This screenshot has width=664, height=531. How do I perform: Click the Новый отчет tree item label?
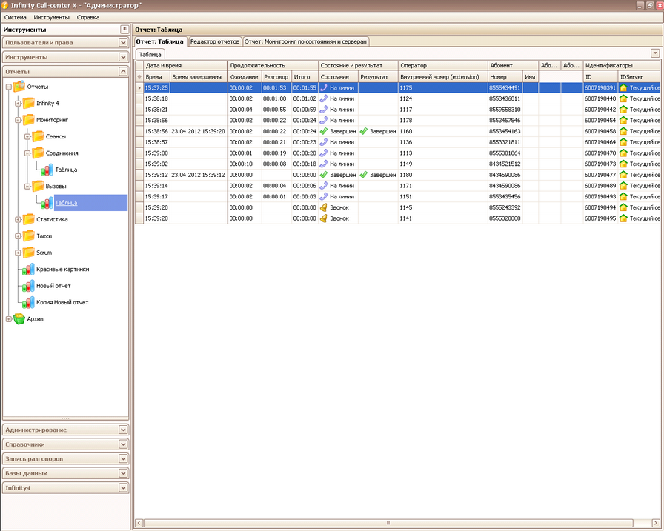(53, 286)
